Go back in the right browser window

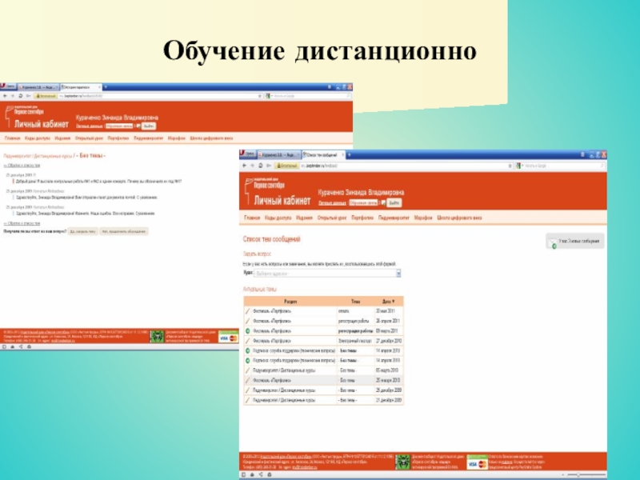click(x=244, y=166)
